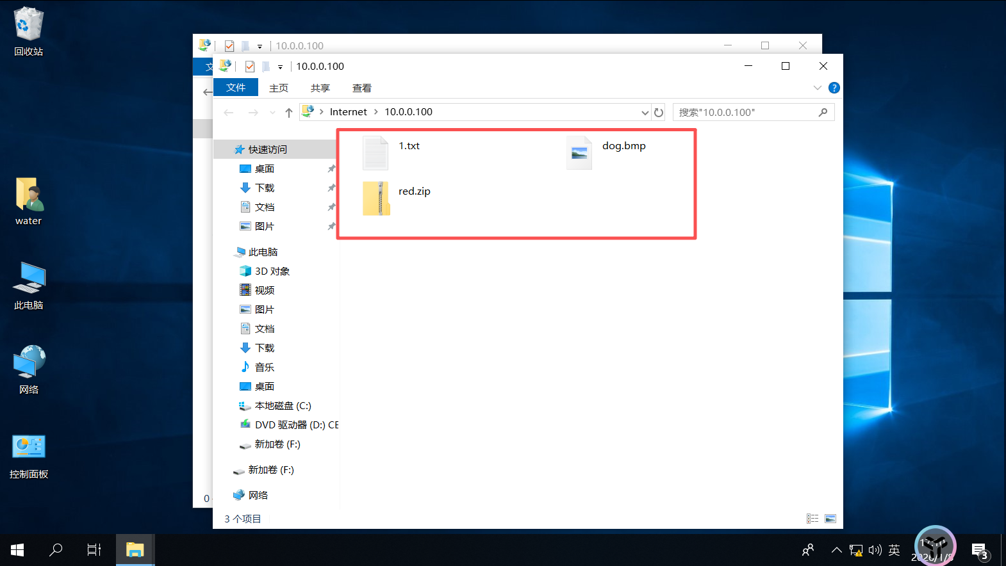
Task: Refresh the 10.0.0.100 address location
Action: tap(659, 113)
